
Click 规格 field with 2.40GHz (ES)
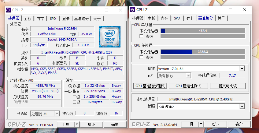77,52
